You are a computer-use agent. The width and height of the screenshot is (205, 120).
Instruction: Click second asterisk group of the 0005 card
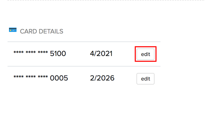(x=31, y=77)
